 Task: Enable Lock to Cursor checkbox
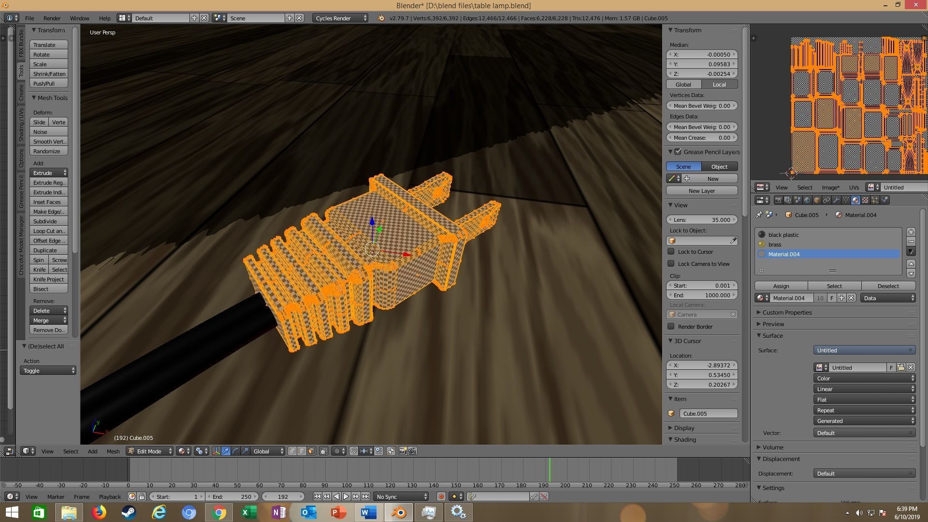coord(671,251)
